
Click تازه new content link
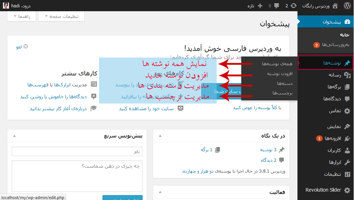coord(251,6)
